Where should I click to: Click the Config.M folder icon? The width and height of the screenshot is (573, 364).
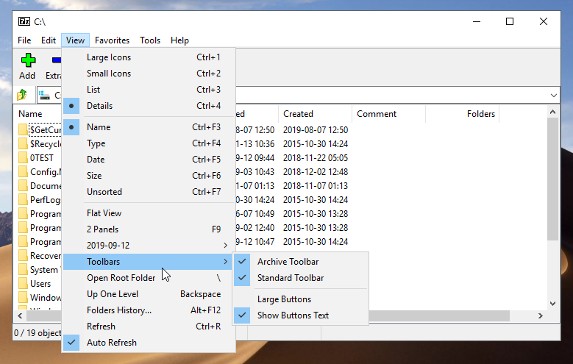click(23, 171)
